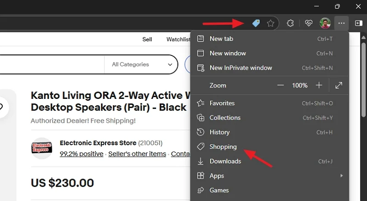367x201 pixels.
Task: Click the 99.2% positive feedback link
Action: (x=82, y=154)
